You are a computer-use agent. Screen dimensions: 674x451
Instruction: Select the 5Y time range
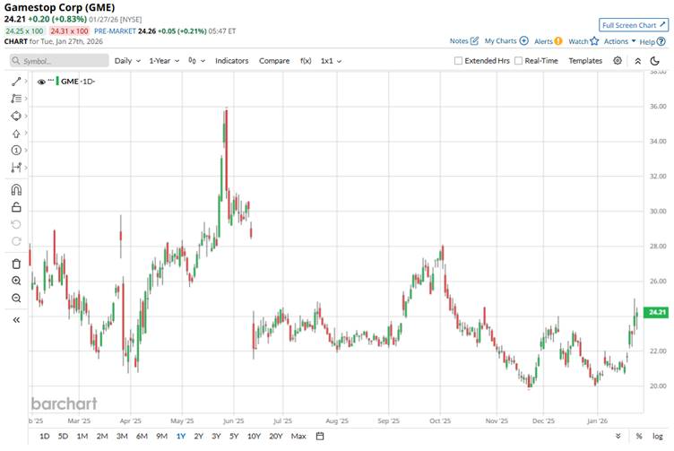point(234,436)
